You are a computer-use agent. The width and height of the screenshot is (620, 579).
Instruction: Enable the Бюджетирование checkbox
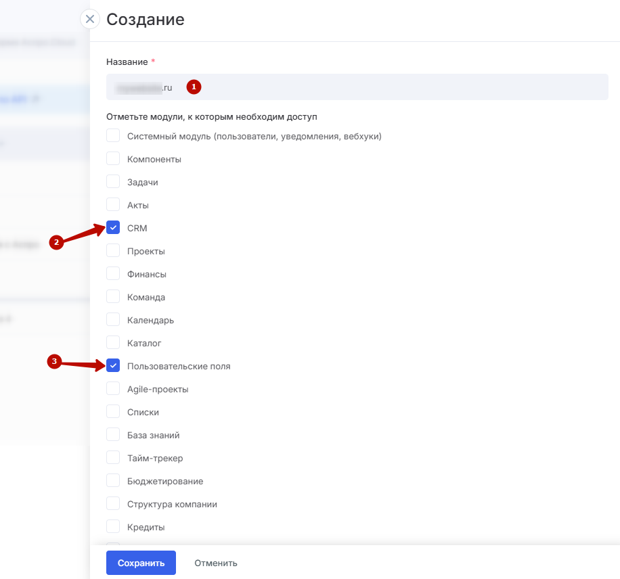[113, 481]
